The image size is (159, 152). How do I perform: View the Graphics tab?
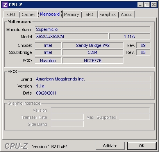(x=108, y=14)
